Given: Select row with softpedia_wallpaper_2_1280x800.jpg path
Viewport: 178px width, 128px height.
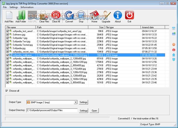Looking at the screenshot, I should click(85, 58).
